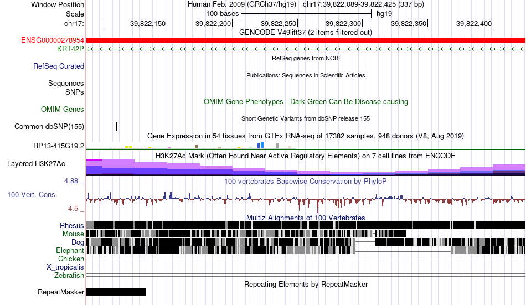Viewport: 526px width, 305px height.
Task: Select the Chicken alignment row label
Action: (71, 259)
